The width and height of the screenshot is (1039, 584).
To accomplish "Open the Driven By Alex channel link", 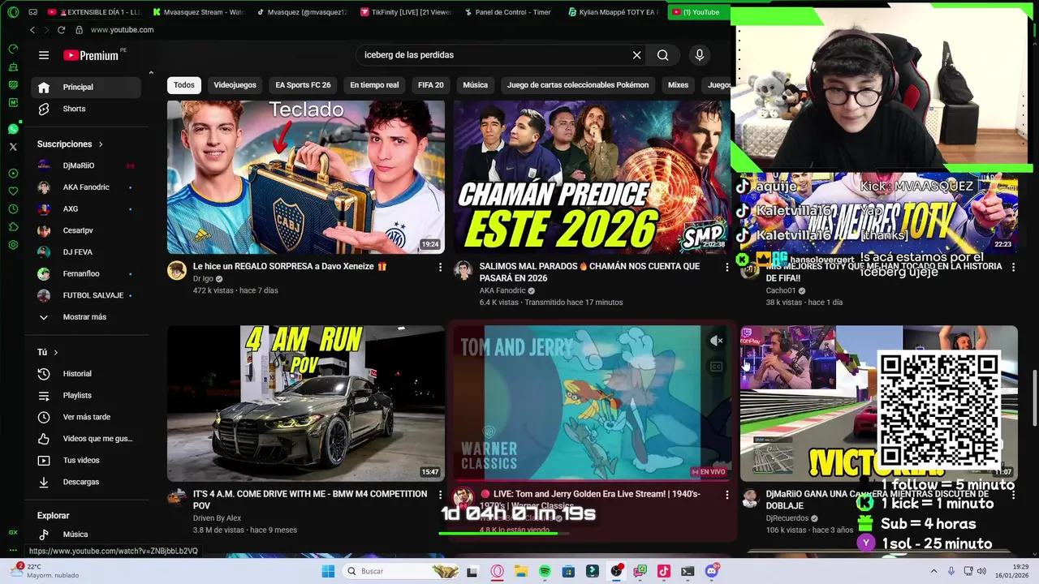I will click(217, 518).
